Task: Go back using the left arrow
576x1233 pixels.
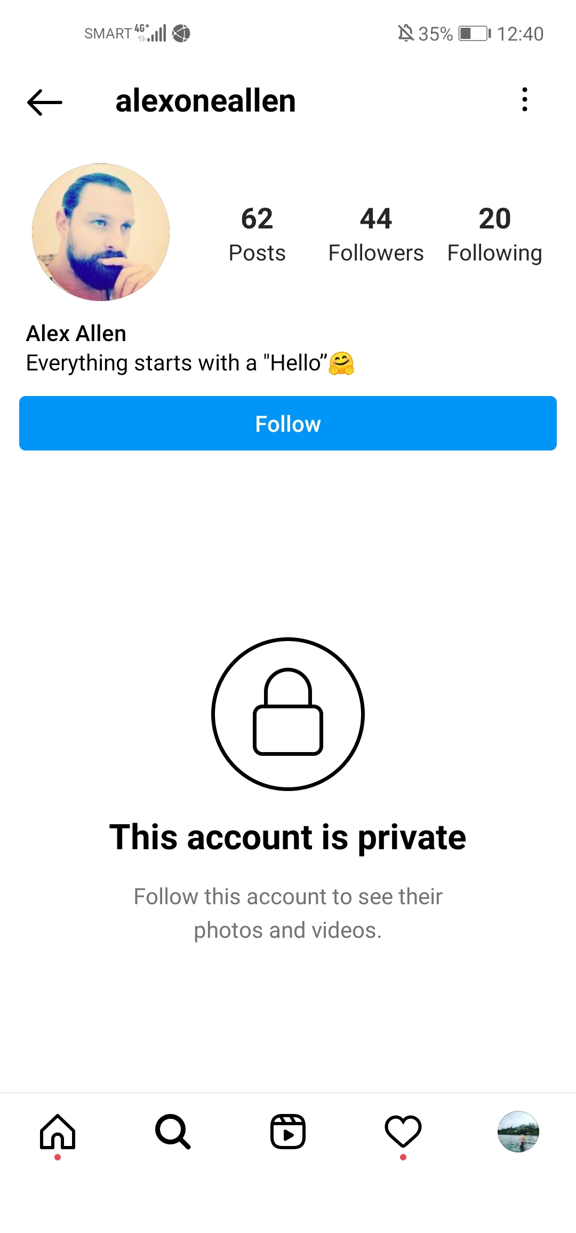Action: [x=45, y=101]
